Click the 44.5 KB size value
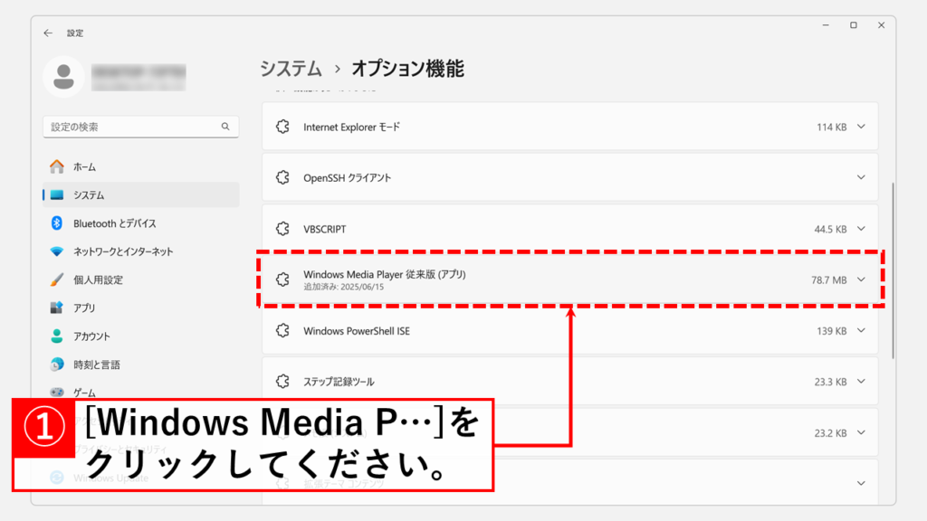This screenshot has width=927, height=521. click(x=830, y=229)
